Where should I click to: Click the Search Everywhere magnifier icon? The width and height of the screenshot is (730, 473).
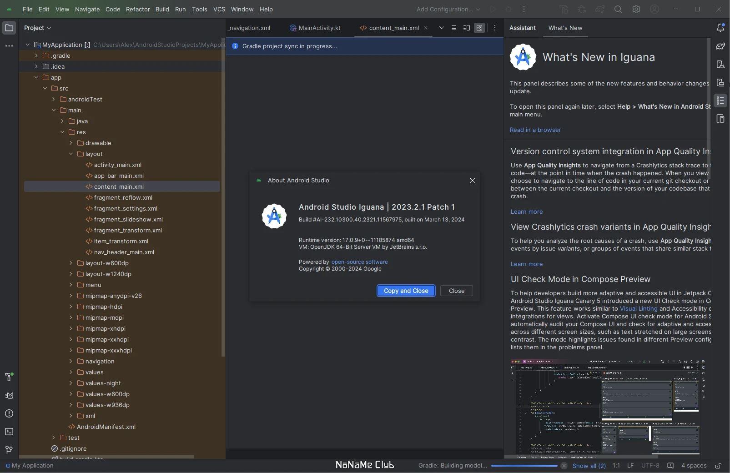(618, 9)
